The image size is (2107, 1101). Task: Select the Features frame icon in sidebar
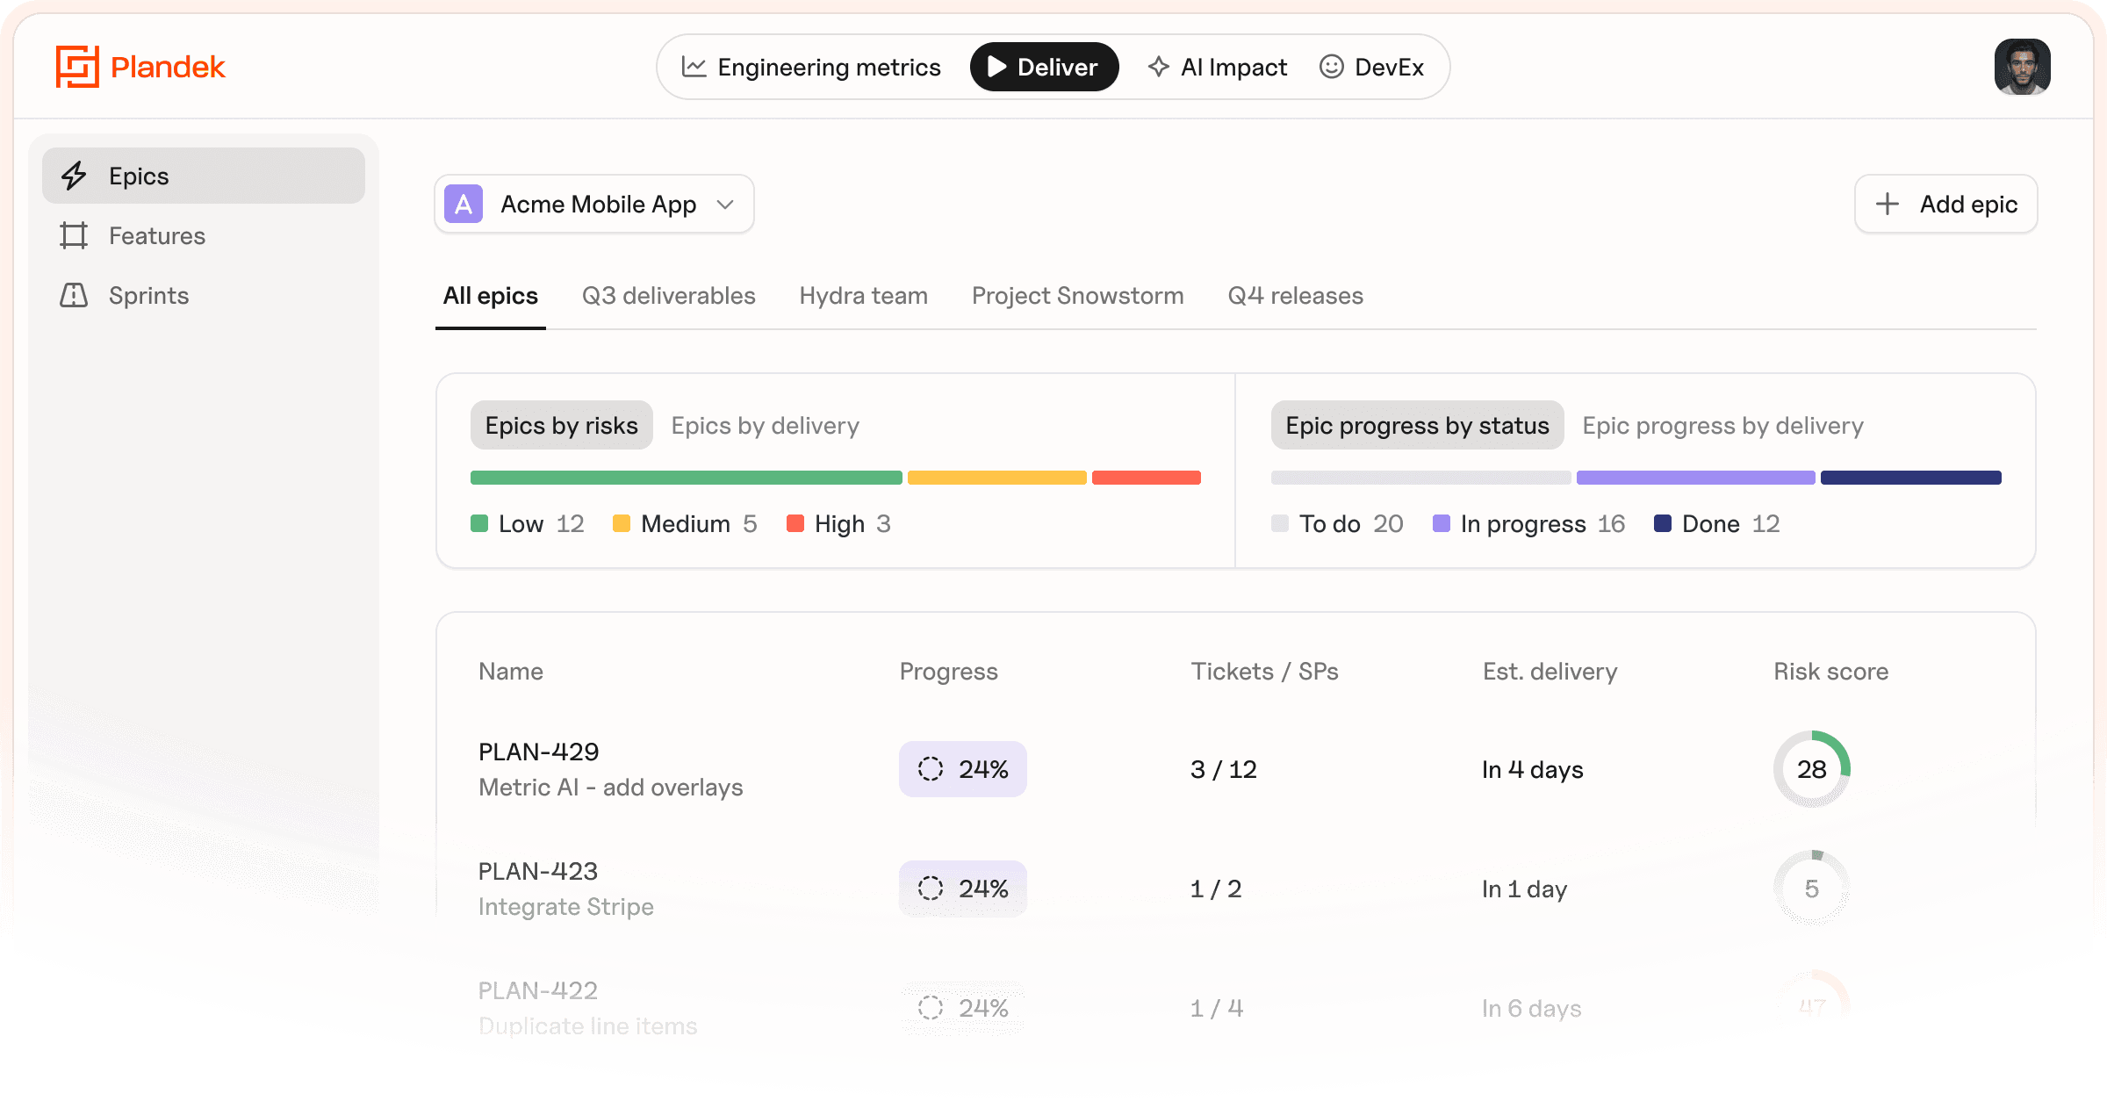75,235
